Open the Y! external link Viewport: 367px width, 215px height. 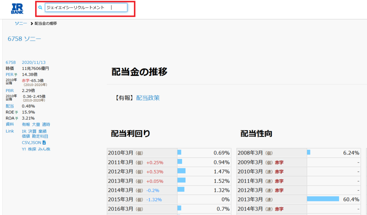point(24,149)
